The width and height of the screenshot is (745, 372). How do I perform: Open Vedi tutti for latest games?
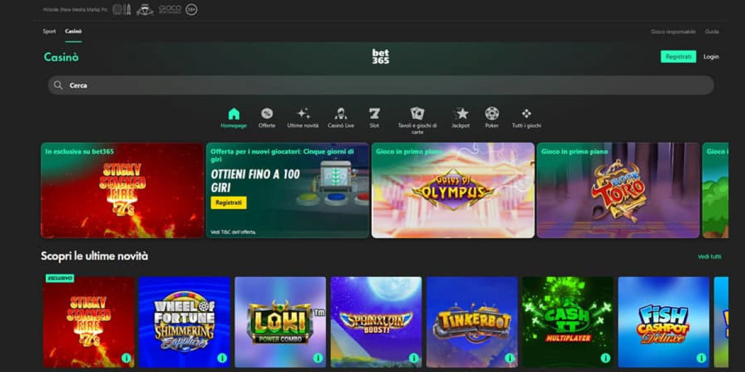point(709,257)
